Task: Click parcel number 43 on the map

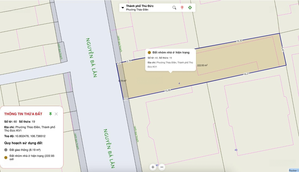Action: pos(236,150)
